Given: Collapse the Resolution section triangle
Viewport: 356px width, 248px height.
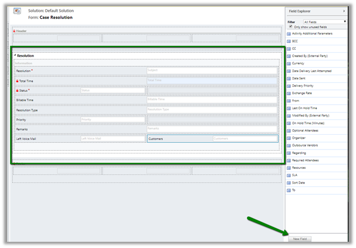Looking at the screenshot, I should pyautogui.click(x=15, y=56).
